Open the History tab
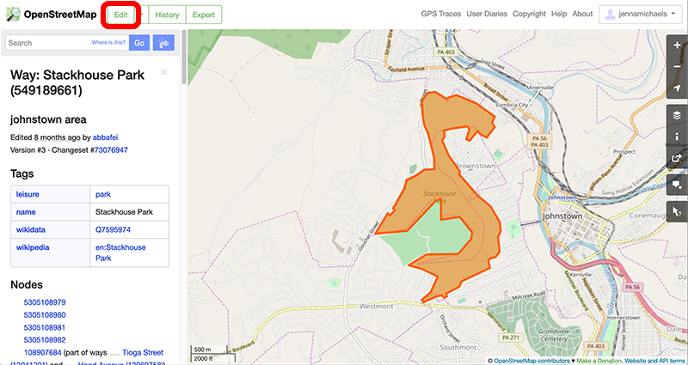Viewport: 688px width, 365px height. click(167, 15)
